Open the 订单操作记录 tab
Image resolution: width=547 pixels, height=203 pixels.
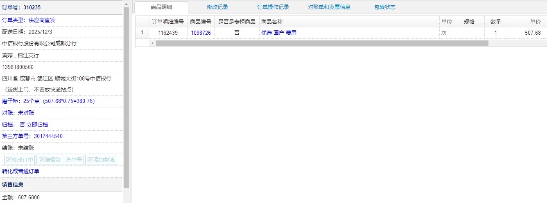click(x=273, y=7)
